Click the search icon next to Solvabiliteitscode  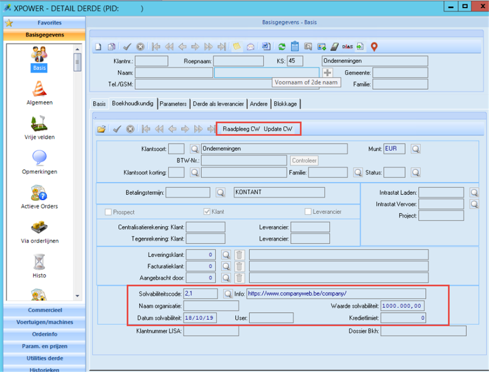point(228,294)
